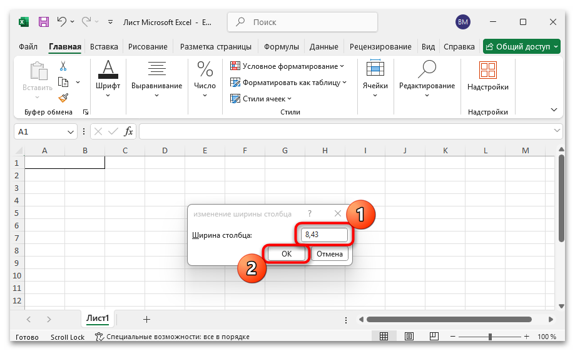Open the Разметка страницы tab
This screenshot has width=575, height=351.
tap(216, 46)
